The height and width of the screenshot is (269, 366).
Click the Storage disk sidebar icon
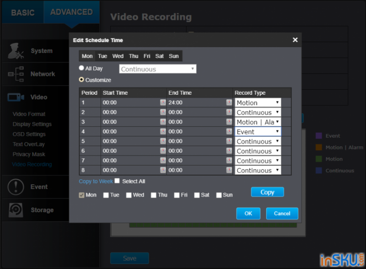coord(16,210)
